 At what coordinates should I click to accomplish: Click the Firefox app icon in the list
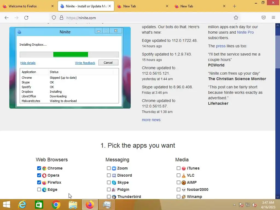[44, 182]
